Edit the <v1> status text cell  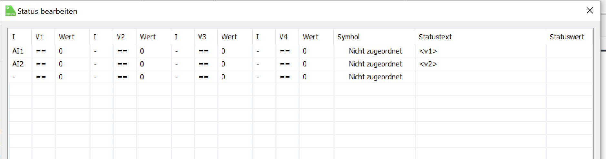pyautogui.click(x=428, y=51)
